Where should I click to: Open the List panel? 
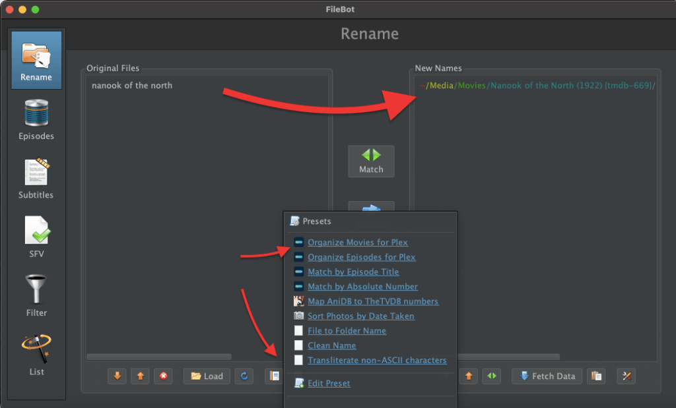pos(36,355)
